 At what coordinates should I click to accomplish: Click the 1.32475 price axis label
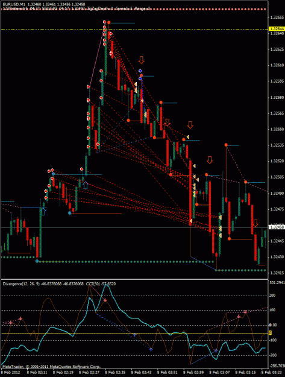[277, 209]
